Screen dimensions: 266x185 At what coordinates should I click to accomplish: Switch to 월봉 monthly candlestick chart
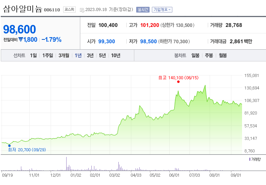(x=223, y=55)
